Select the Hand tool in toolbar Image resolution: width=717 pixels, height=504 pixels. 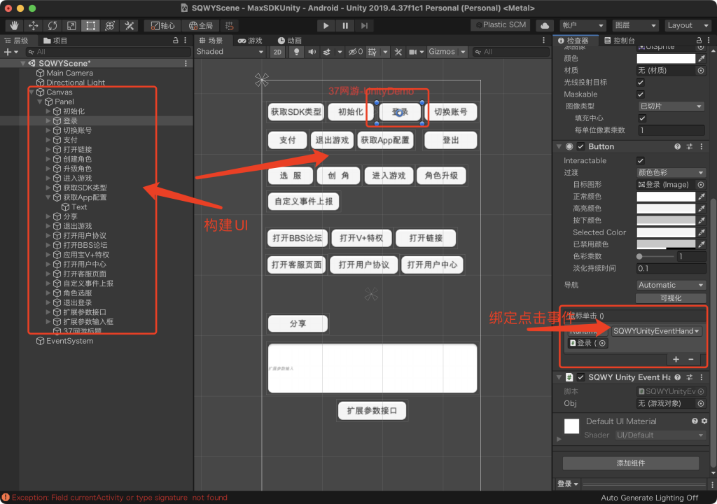(14, 26)
